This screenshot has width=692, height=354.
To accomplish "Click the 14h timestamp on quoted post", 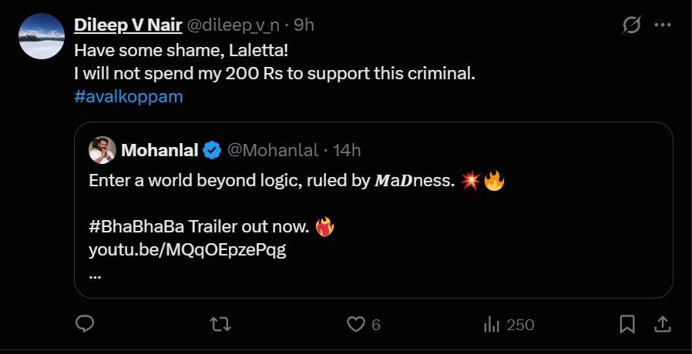I will pos(346,150).
